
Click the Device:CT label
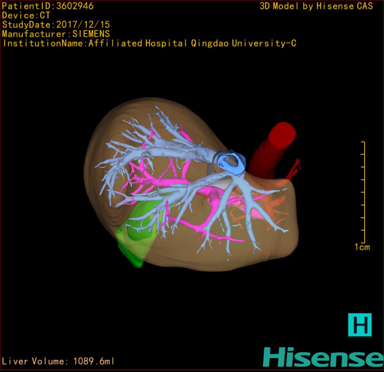[26, 15]
